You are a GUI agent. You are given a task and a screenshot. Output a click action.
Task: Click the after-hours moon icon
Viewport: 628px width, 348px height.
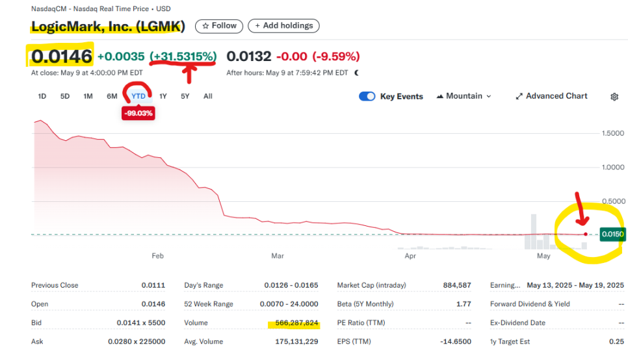point(356,73)
